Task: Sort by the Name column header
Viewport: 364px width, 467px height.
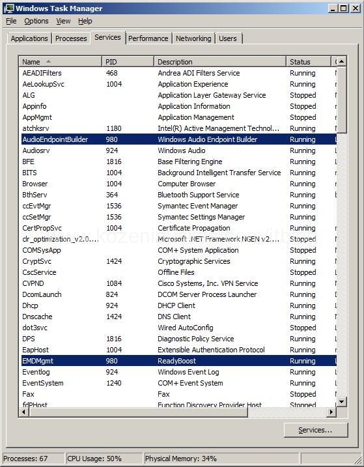Action: pos(60,62)
